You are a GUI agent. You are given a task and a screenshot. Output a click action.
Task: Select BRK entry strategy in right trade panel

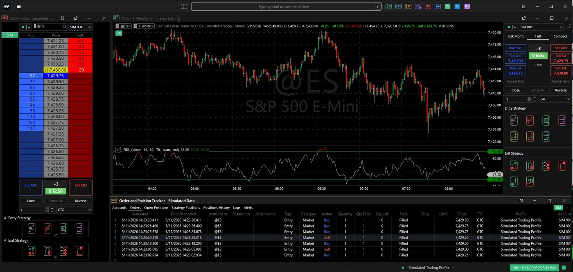(562, 120)
